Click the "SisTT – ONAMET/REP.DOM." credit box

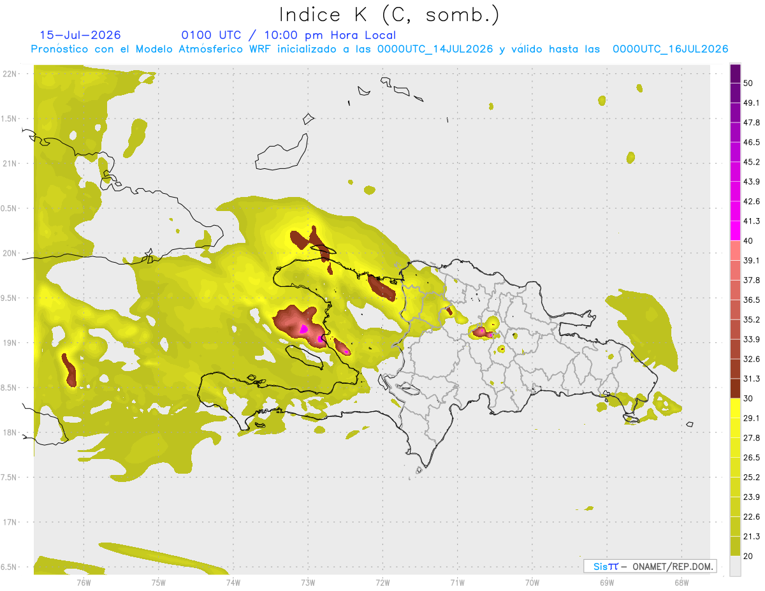click(x=650, y=566)
